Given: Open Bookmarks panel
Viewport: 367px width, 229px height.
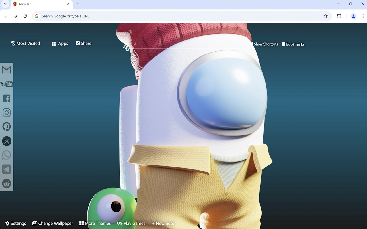Looking at the screenshot, I should [x=293, y=44].
